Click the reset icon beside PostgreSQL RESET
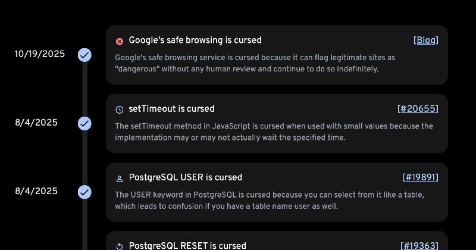This screenshot has height=250, width=476. [120, 246]
